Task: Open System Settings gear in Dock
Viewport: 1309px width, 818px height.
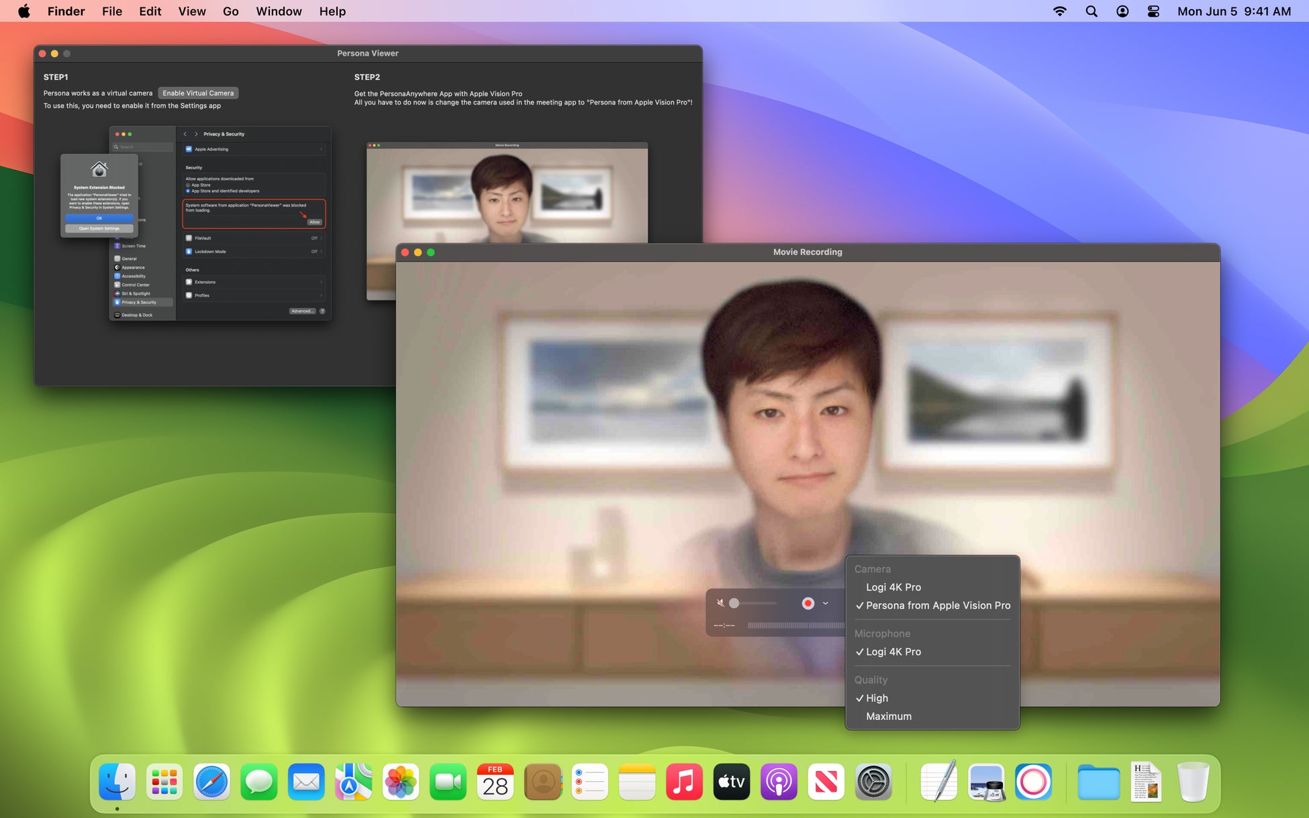Action: pyautogui.click(x=873, y=782)
